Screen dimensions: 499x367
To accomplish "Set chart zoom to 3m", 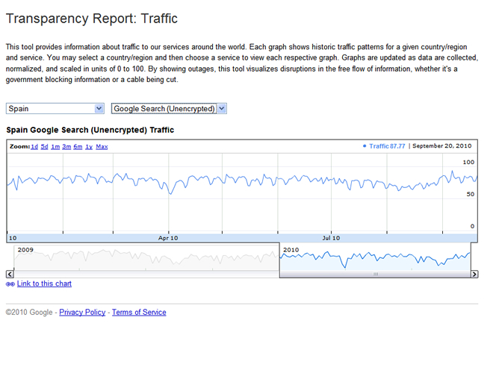I will point(66,146).
